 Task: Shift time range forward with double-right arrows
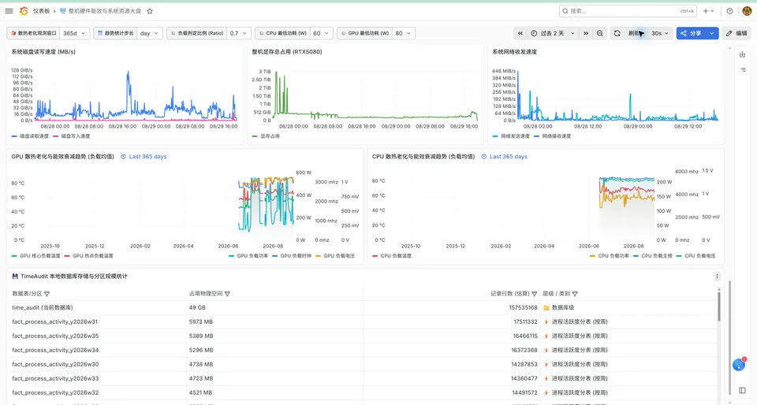586,33
